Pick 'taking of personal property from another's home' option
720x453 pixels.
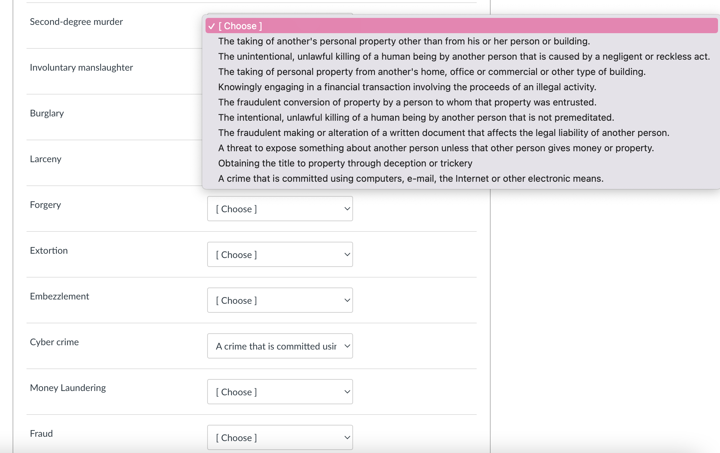432,72
